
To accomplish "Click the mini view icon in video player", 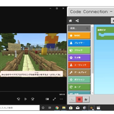I will [47, 99].
